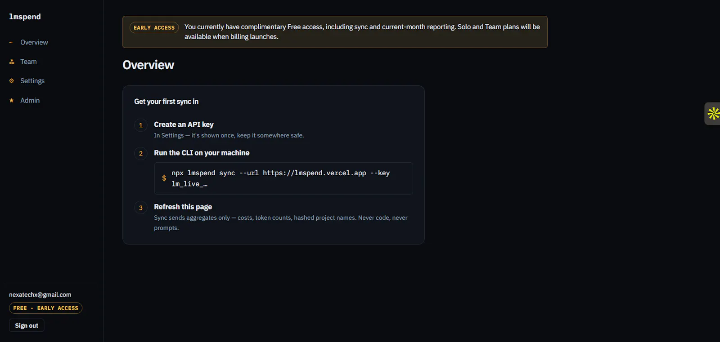Click the 'In Settings — it's shown once' hint text

pyautogui.click(x=229, y=135)
